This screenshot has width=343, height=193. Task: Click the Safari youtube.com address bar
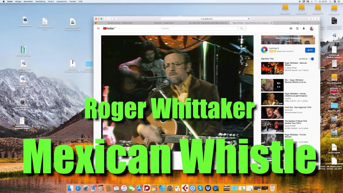coord(207,19)
